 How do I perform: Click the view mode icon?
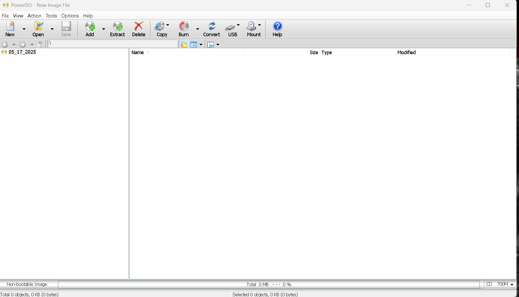coord(194,44)
